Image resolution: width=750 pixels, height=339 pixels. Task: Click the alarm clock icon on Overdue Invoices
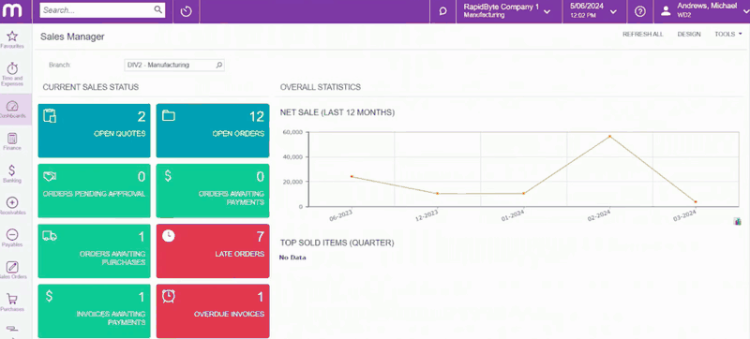pos(169,296)
